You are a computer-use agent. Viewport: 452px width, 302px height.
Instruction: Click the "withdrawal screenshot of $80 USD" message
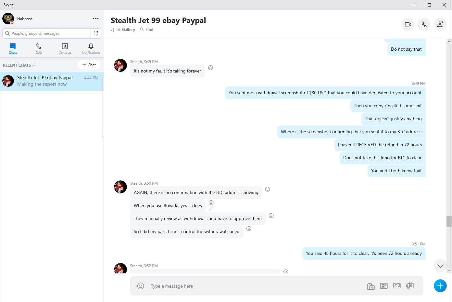(325, 93)
